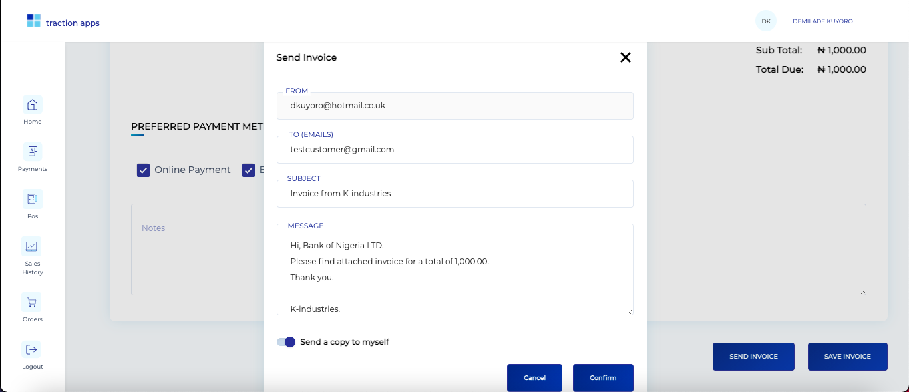The image size is (909, 392).
Task: Select the Home icon in the sidebar
Action: tap(32, 105)
